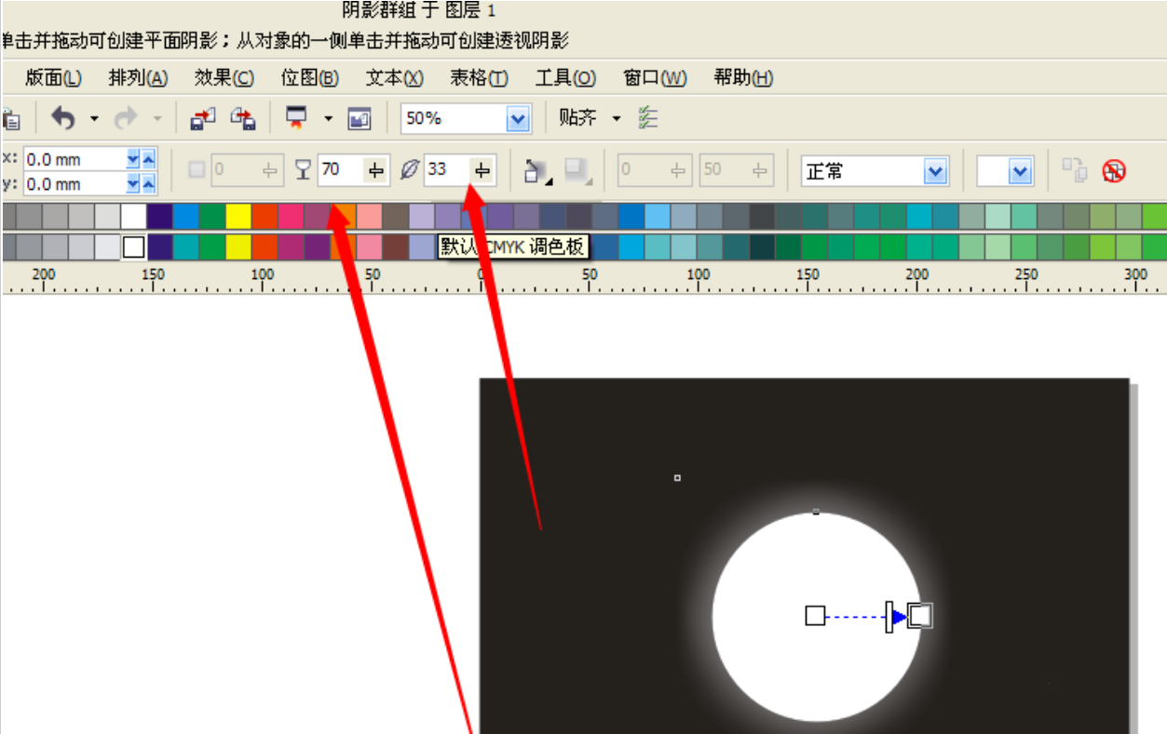The width and height of the screenshot is (1167, 734).
Task: Click the Export icon in toolbar
Action: point(243,118)
